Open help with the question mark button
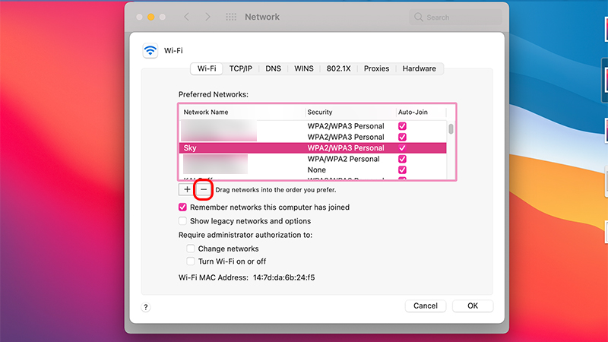This screenshot has height=342, width=608. coord(146,307)
